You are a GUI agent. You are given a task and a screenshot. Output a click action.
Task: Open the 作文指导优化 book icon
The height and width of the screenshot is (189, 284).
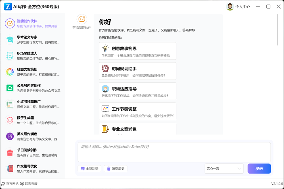pyautogui.click(x=10, y=169)
